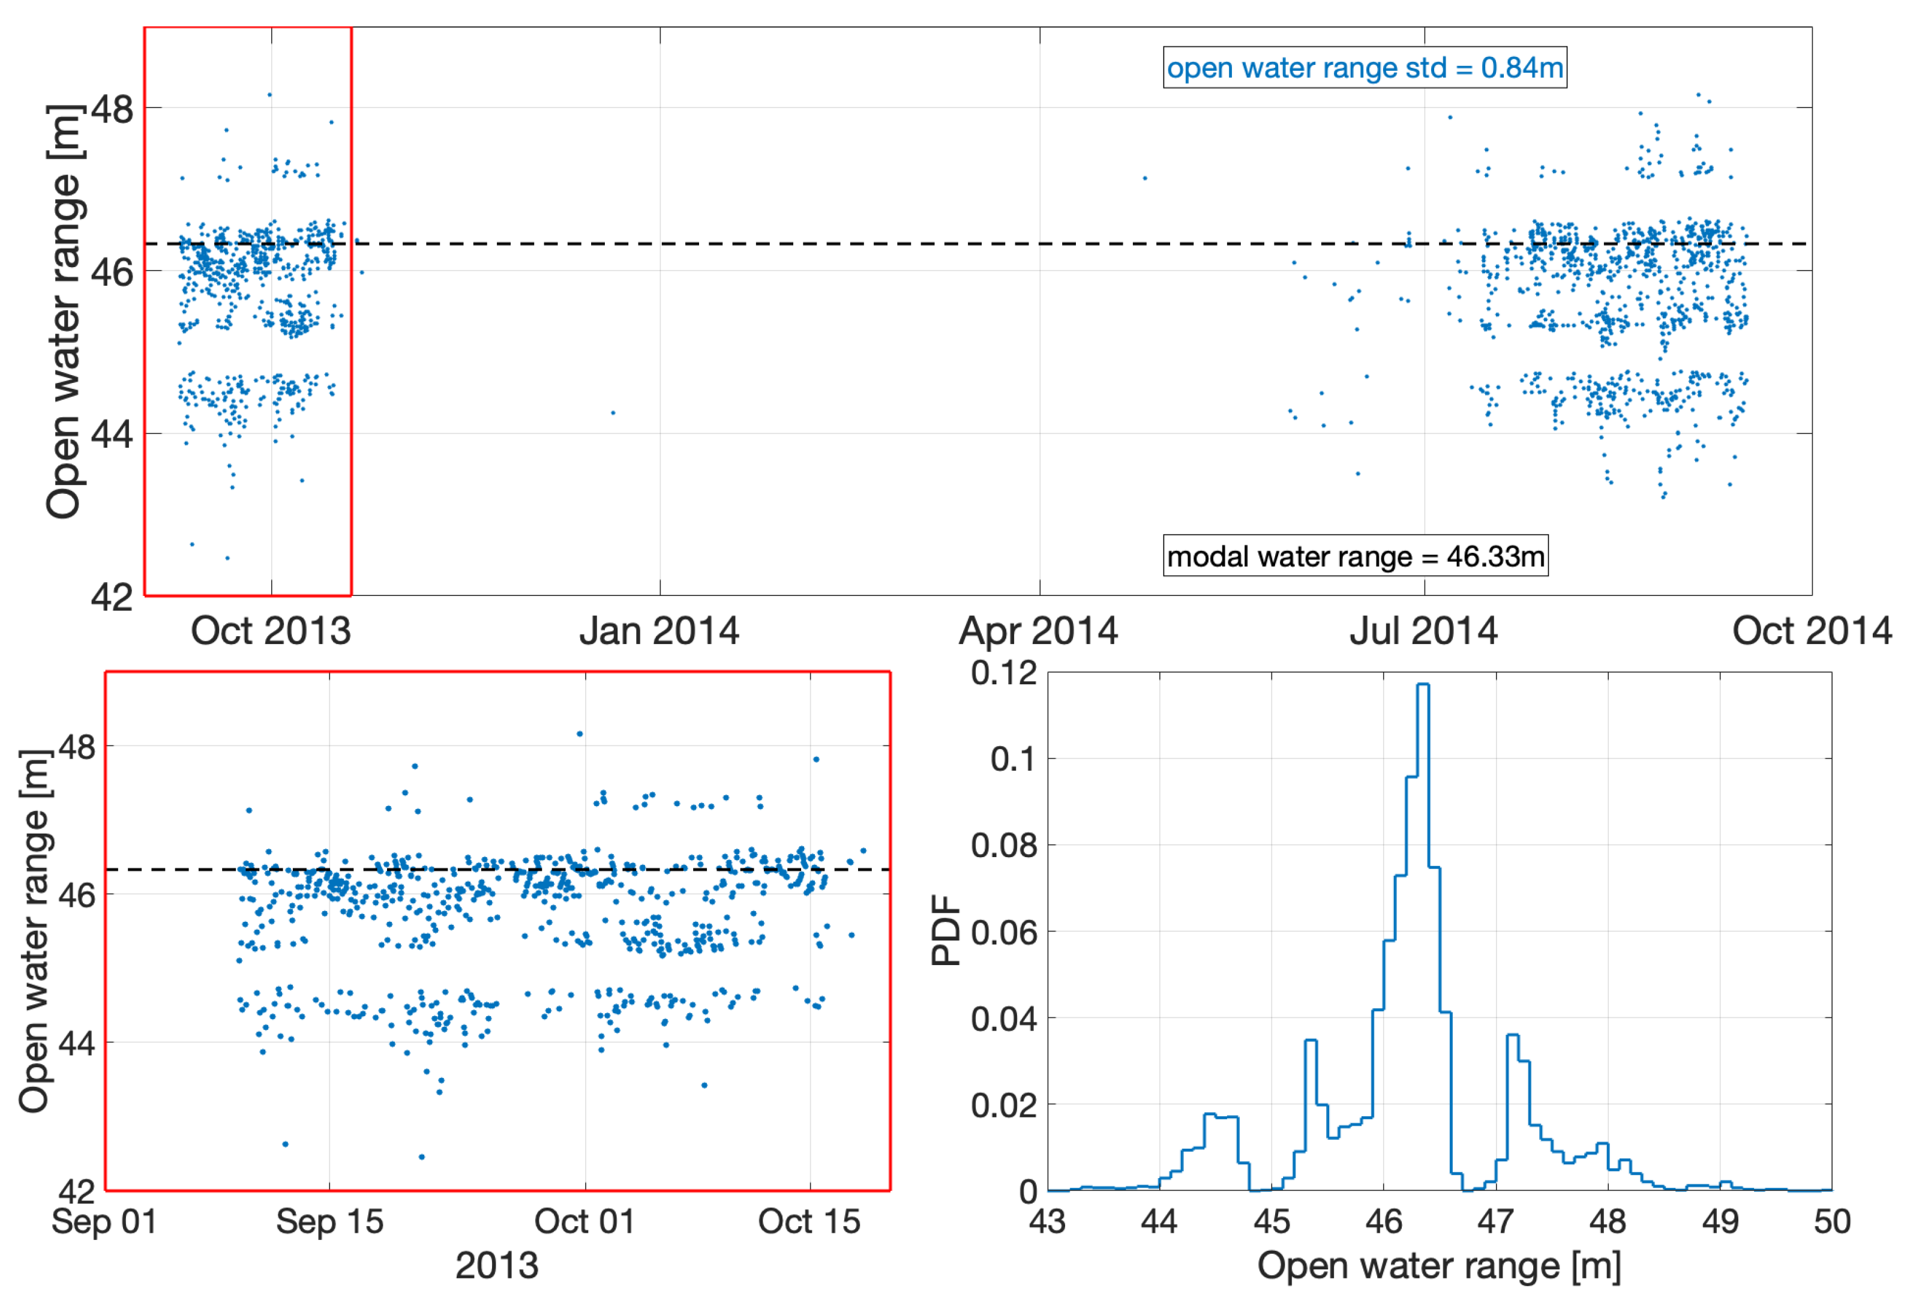Click the 'modal water range = 46.33m' annotation box
The height and width of the screenshot is (1312, 1916).
[x=1356, y=556]
